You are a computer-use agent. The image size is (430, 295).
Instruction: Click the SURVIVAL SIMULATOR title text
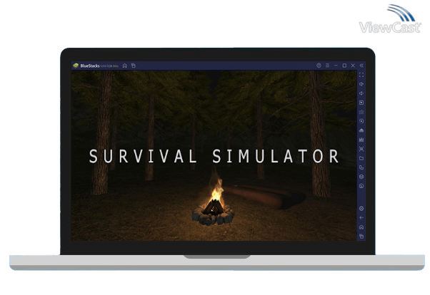coord(214,156)
